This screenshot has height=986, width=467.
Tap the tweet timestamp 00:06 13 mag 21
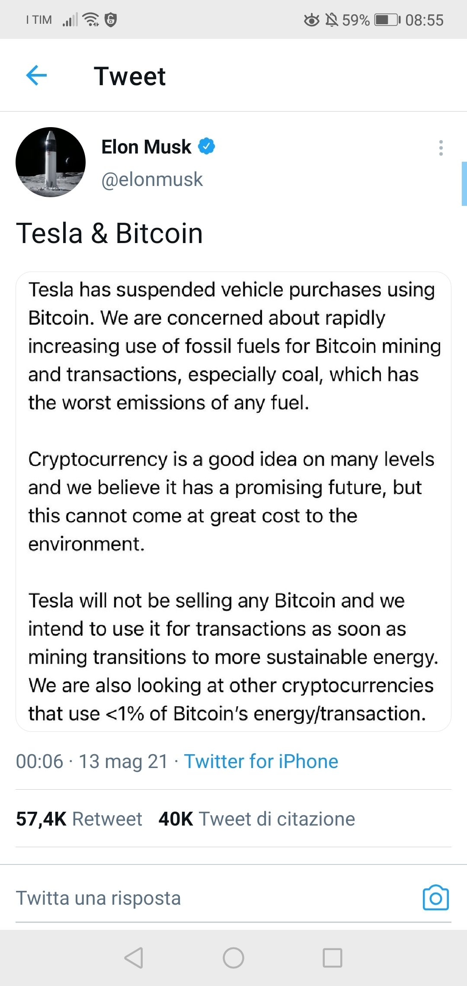point(92,762)
